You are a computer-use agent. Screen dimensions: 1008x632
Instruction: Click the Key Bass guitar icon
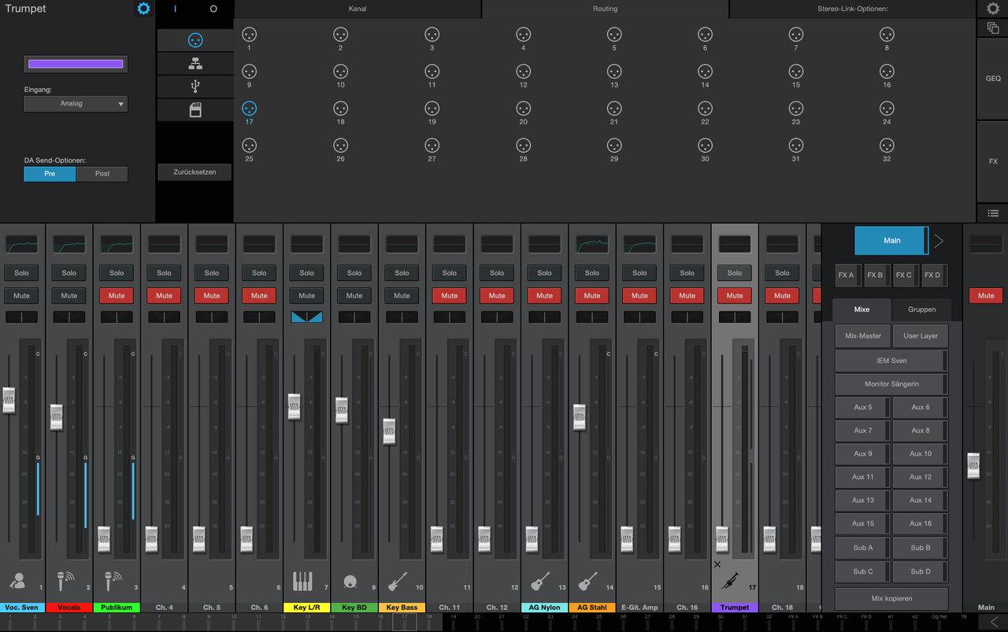398,582
